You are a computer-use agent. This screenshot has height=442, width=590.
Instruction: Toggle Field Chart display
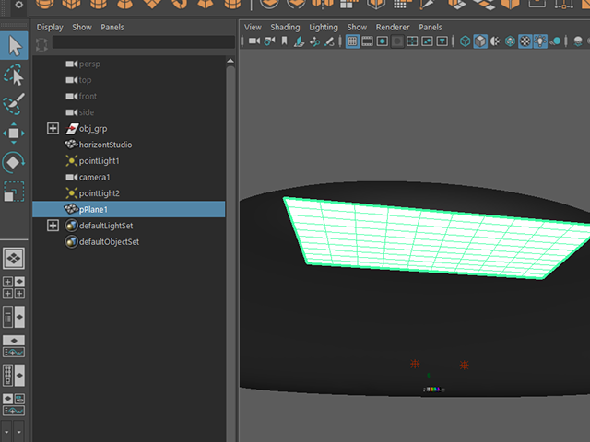(x=412, y=41)
